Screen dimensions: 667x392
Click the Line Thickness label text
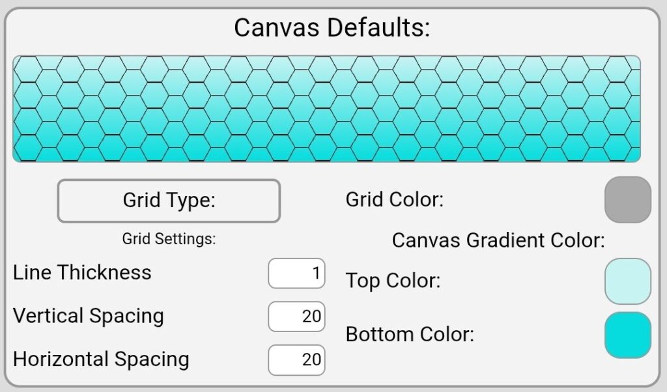click(82, 272)
